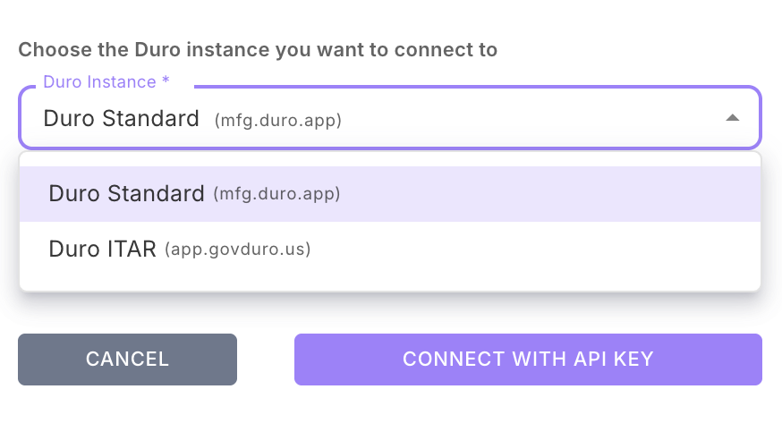Click the heading about choosing a Duro instance
This screenshot has height=440, width=782.
point(258,49)
